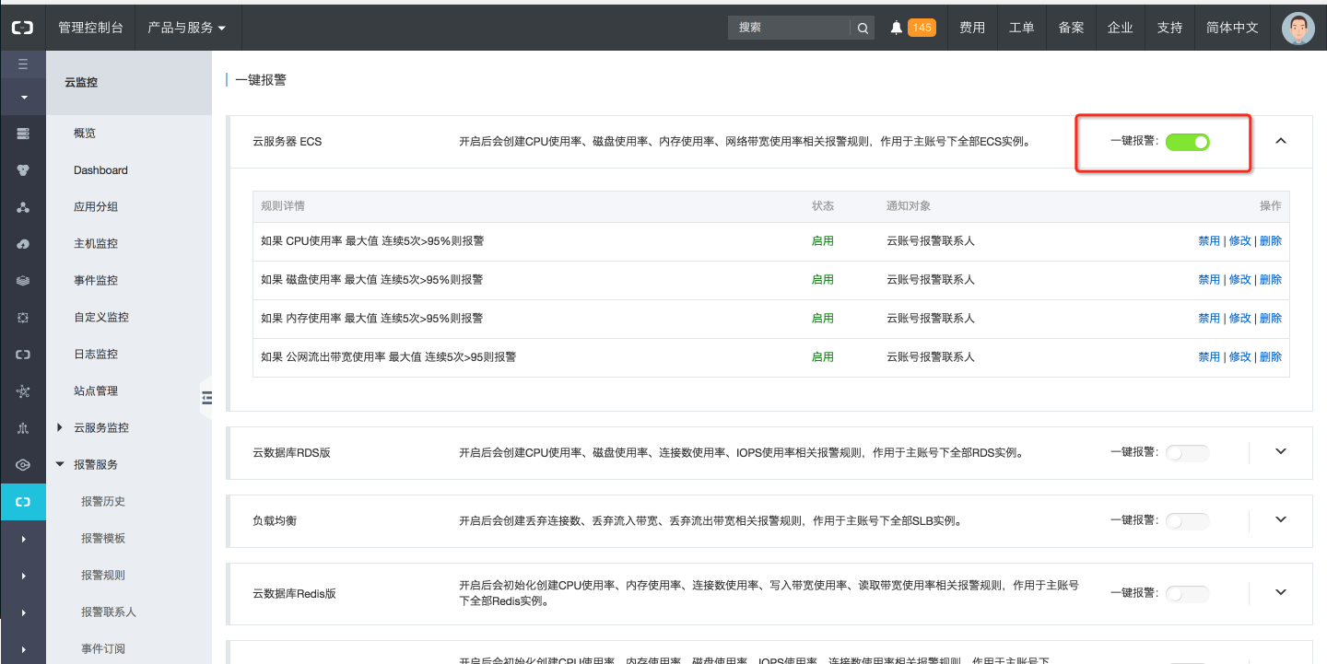The width and height of the screenshot is (1327, 664).
Task: Click the dotted square chip icon in left rail
Action: [x=23, y=318]
